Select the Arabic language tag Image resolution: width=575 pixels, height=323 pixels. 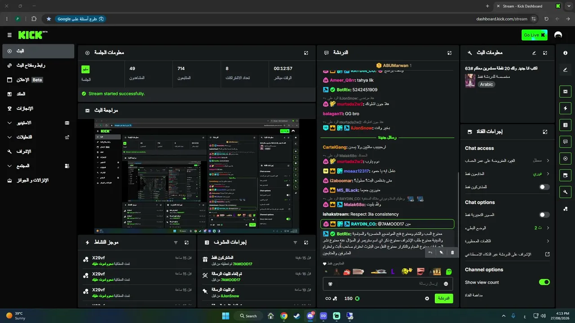click(x=486, y=84)
